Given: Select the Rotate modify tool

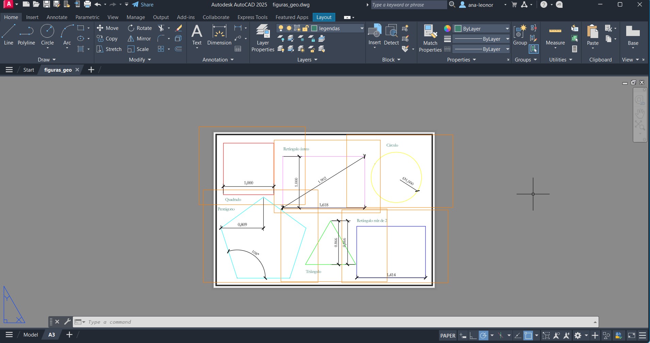Looking at the screenshot, I should point(140,28).
